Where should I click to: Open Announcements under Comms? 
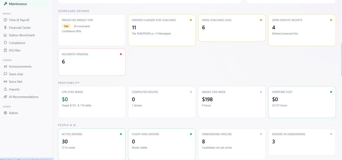click(x=26, y=66)
